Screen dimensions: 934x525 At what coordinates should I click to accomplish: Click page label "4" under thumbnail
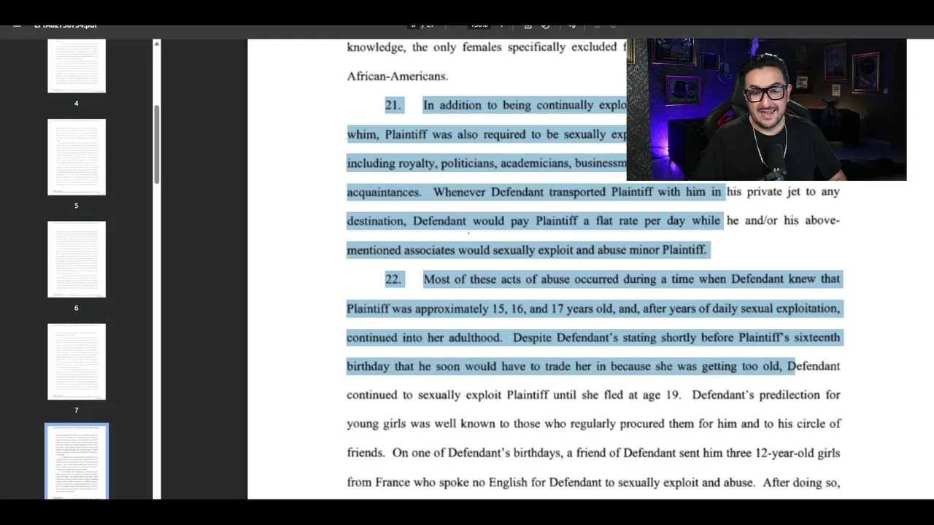tap(76, 104)
